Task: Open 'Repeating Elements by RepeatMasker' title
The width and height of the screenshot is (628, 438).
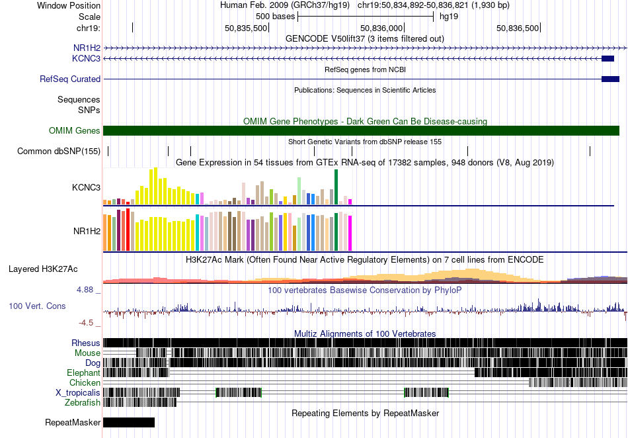Action: point(366,413)
